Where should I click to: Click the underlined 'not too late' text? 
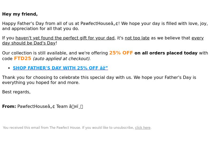(137, 38)
